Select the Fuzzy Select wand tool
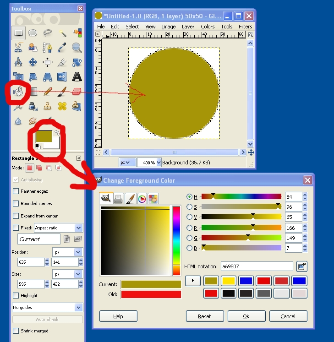The image size is (334, 342). (x=62, y=33)
